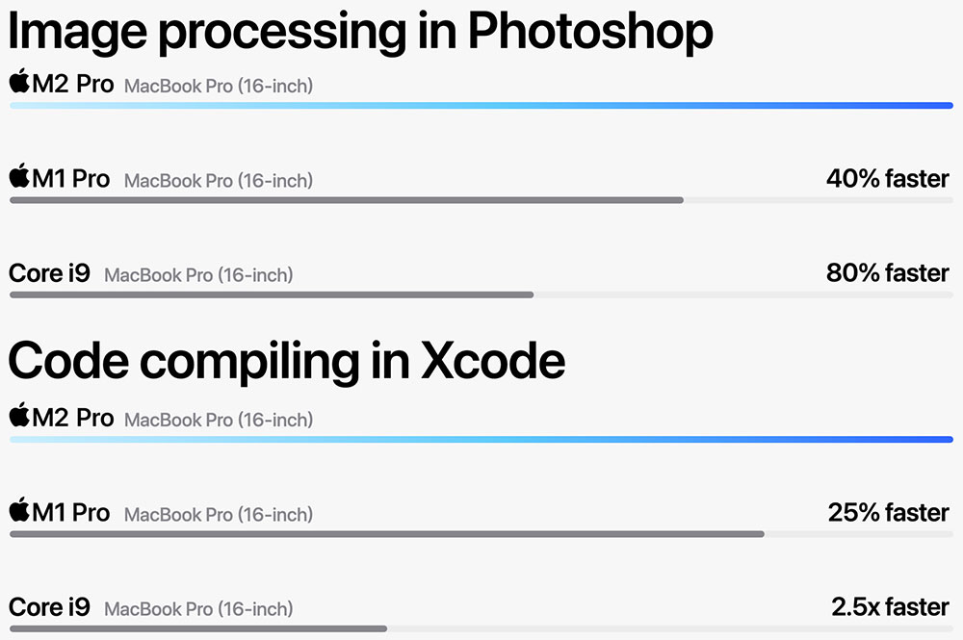The width and height of the screenshot is (963, 640).
Task: Click Apple logo beside M1 Pro under Photoshop
Action: click(x=19, y=177)
